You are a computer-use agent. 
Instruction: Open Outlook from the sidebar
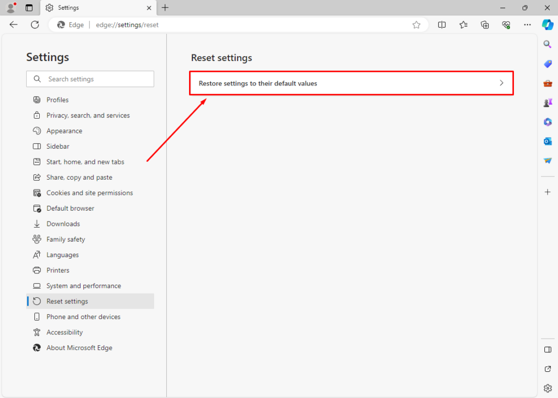pyautogui.click(x=547, y=141)
